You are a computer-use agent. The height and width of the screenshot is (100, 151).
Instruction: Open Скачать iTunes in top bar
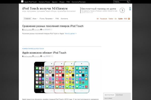[44, 2]
